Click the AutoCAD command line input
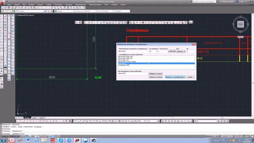Image resolution: width=254 pixels, height=143 pixels. (x=126, y=133)
